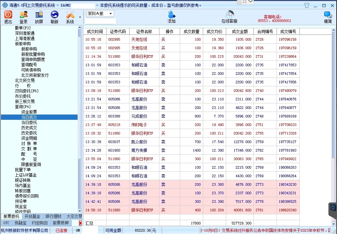Expand the arrow next to 系统
The image size is (337, 234).
point(80,17)
